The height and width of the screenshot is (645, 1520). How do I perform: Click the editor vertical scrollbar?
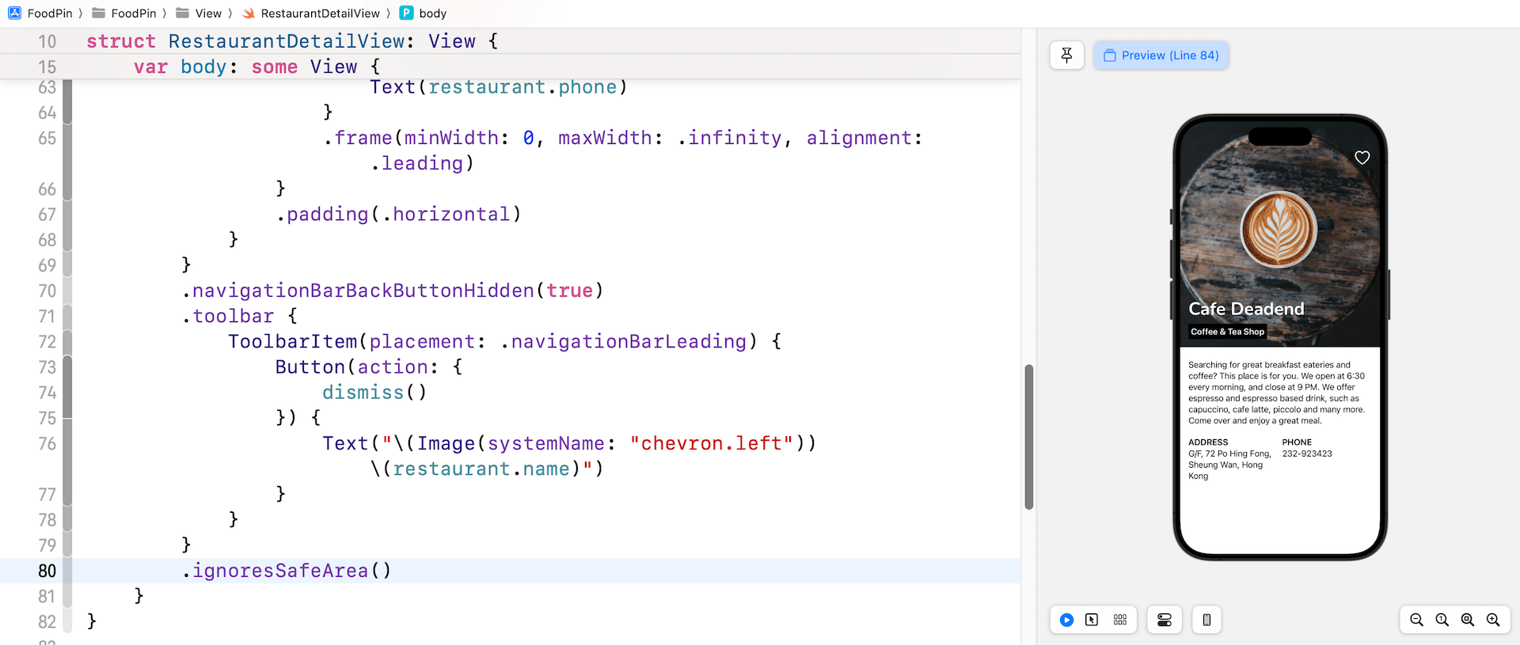1028,436
